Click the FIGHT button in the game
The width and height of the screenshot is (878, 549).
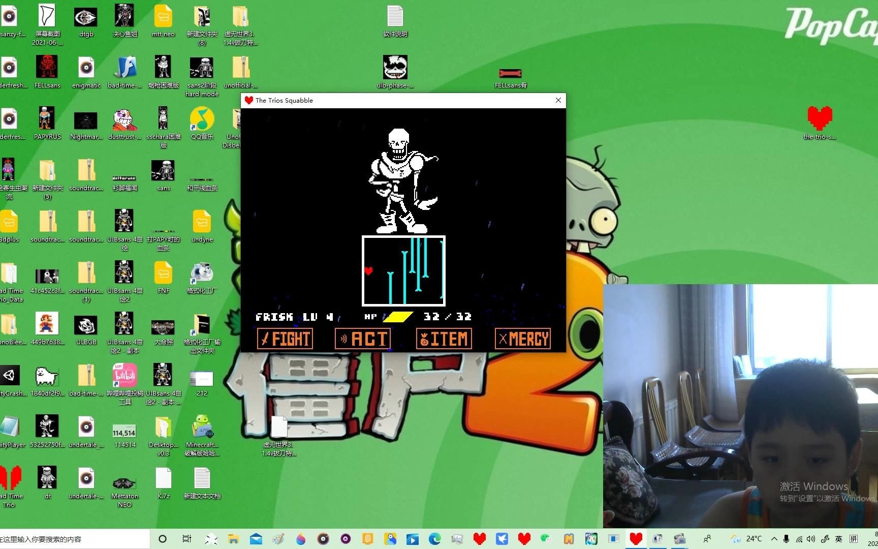[285, 339]
